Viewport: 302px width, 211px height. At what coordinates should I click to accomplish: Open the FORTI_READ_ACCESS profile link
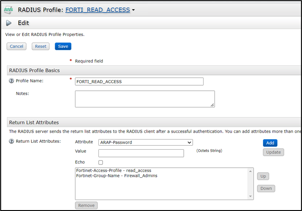coord(97,9)
